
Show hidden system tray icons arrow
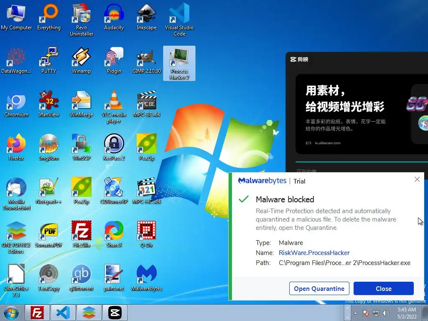(355, 313)
